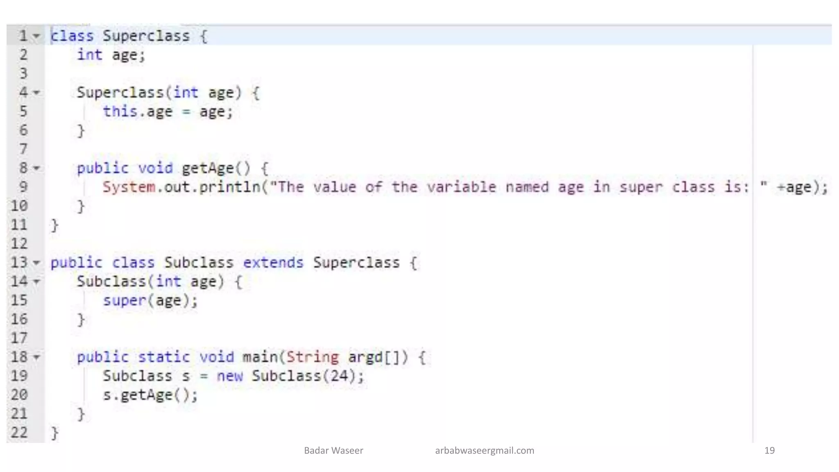
Task: Collapse the Superclass constructor fold arrow on line 4
Action: [x=36, y=93]
